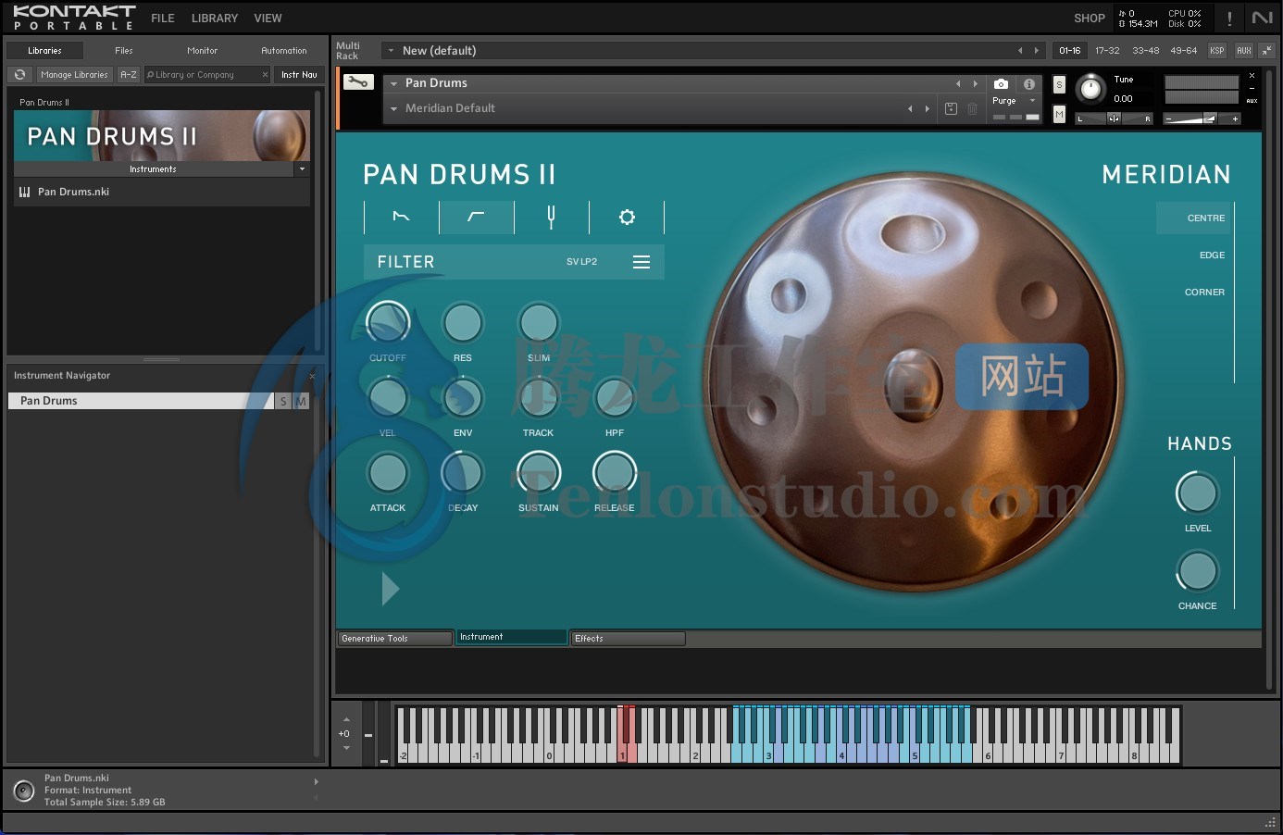The image size is (1283, 835).
Task: Refresh the library browser
Action: pyautogui.click(x=20, y=74)
